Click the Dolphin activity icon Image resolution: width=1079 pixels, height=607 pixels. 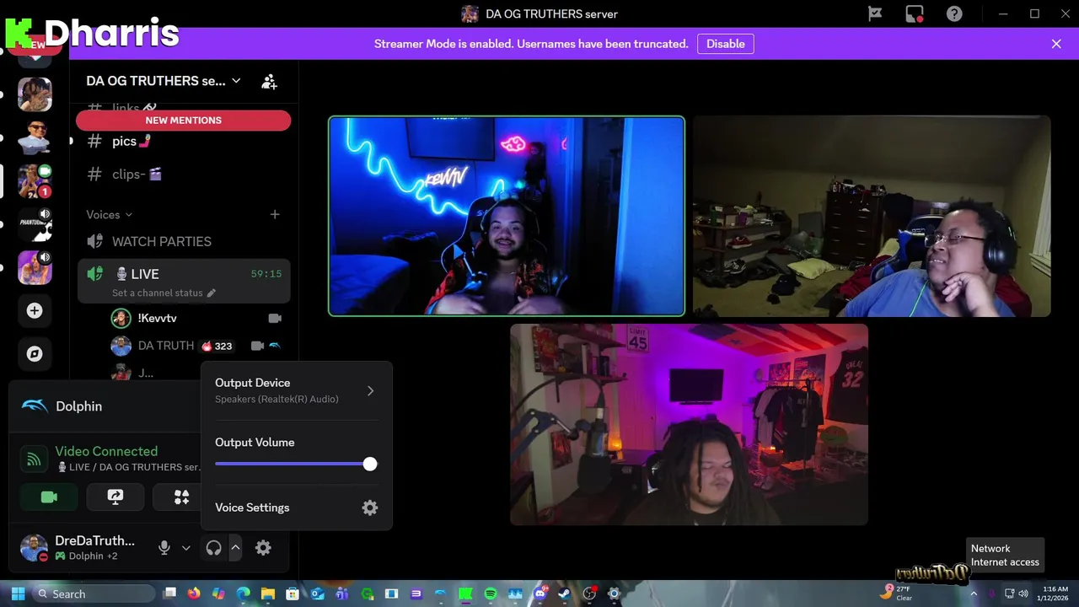click(35, 406)
